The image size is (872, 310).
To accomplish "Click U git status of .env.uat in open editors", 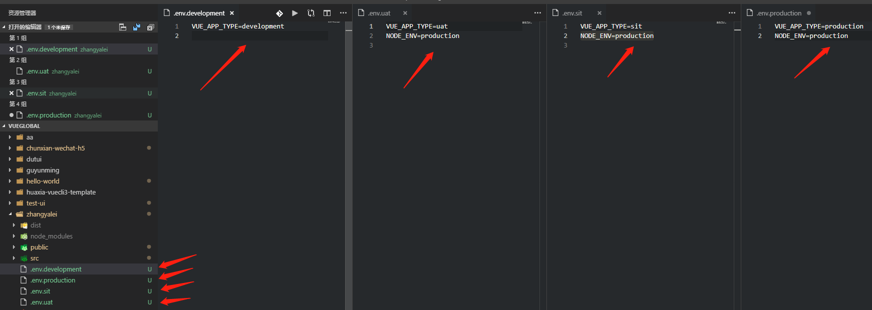I will [x=149, y=71].
